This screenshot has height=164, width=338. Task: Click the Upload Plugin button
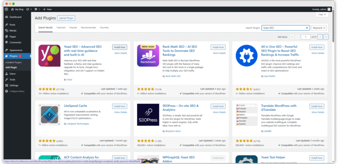(x=66, y=18)
